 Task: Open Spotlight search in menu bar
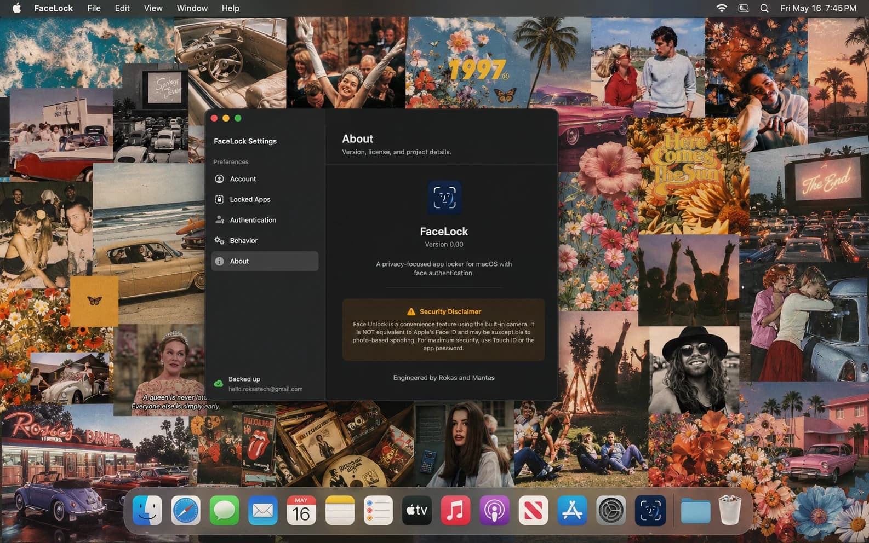(x=764, y=8)
